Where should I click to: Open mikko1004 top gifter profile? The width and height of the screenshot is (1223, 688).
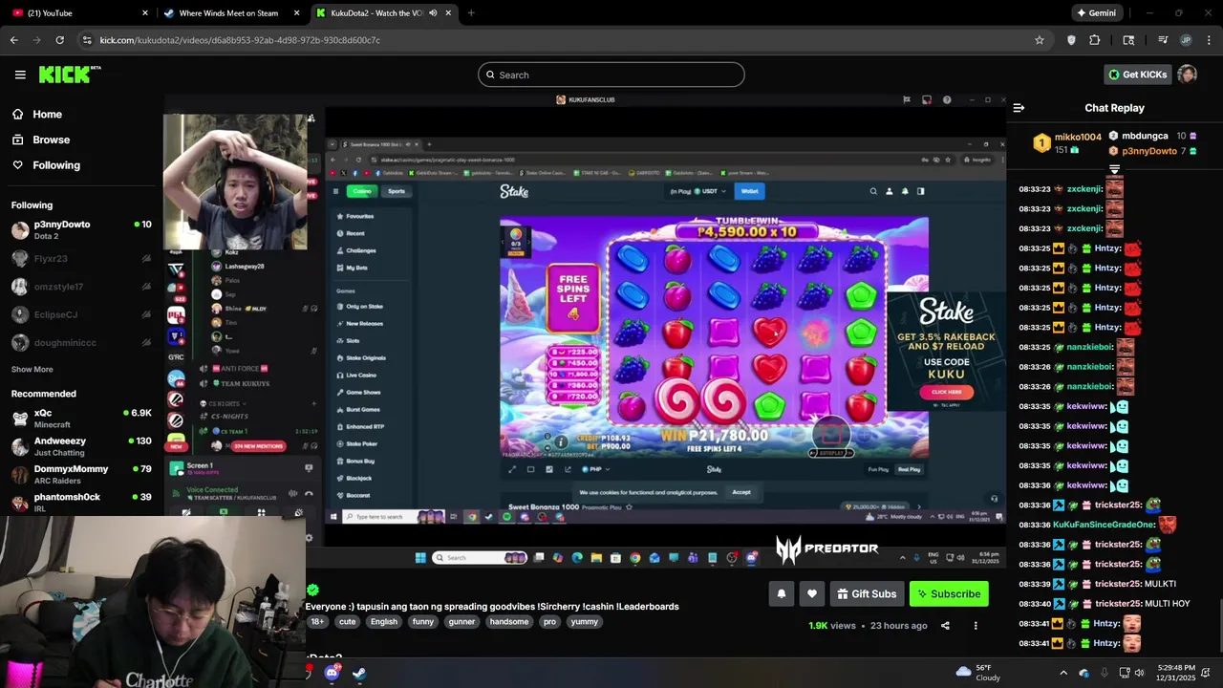tap(1077, 137)
